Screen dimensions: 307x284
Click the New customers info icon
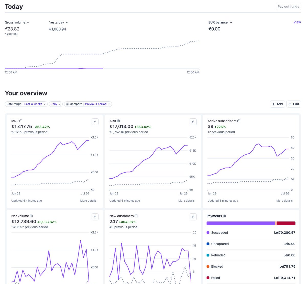click(136, 216)
